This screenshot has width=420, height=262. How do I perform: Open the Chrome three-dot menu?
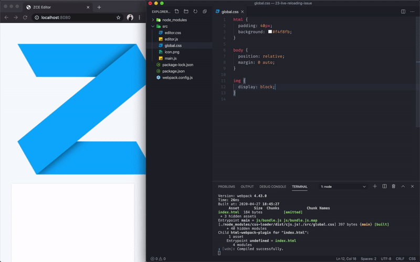[x=139, y=17]
